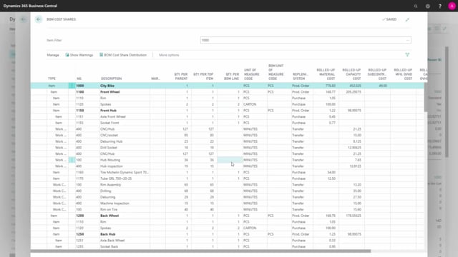Select the Axle Front Wheel description
This screenshot has width=458, height=257.
(113, 116)
